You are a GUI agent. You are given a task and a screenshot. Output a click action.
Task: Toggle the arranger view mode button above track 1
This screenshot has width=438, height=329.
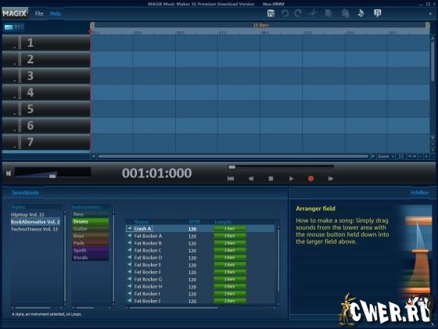tap(14, 27)
